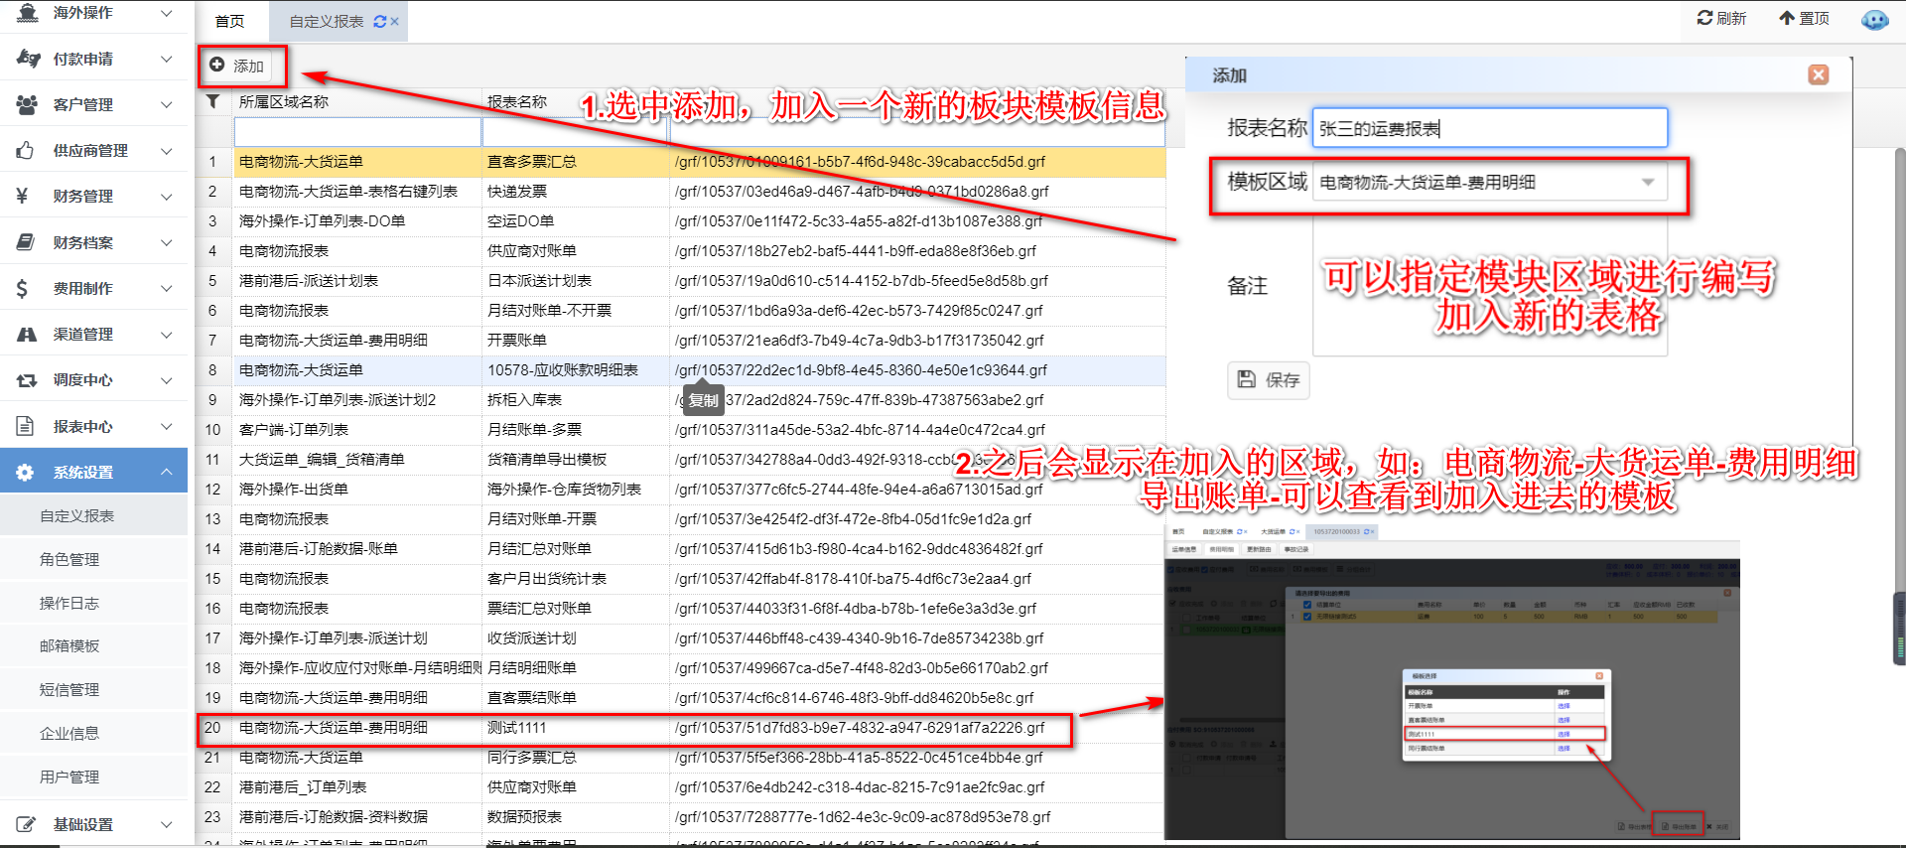The width and height of the screenshot is (1906, 848).
Task: Click the vertical scrollbar on the right edge
Action: [1900, 407]
